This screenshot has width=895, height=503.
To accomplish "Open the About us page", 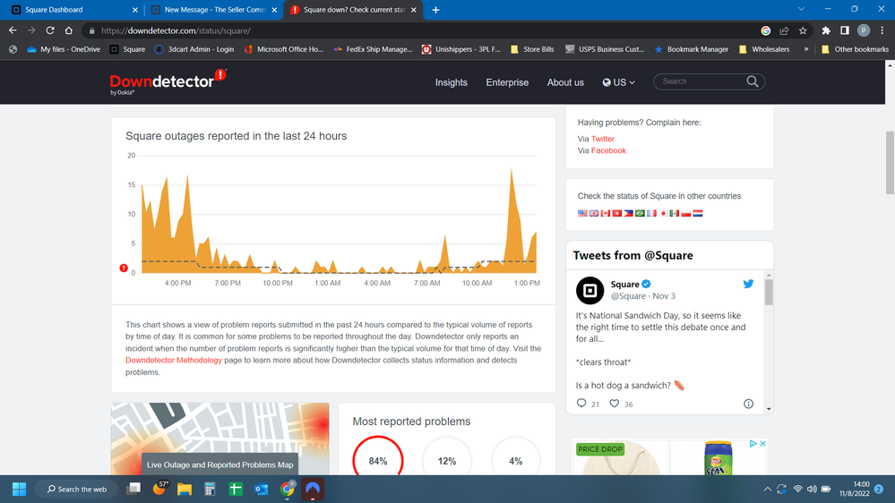I will [565, 82].
